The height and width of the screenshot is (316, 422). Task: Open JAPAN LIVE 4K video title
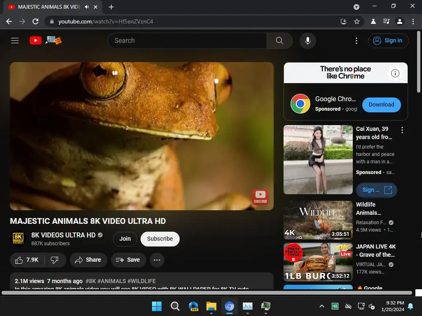[376, 251]
